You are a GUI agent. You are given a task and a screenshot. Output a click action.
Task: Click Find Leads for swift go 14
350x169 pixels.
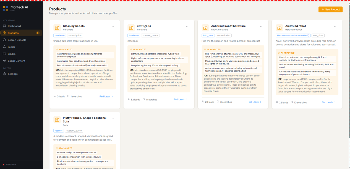180,100
